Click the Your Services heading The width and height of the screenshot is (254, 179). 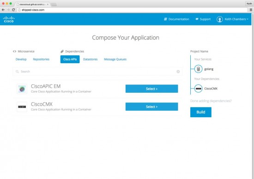tap(203, 59)
